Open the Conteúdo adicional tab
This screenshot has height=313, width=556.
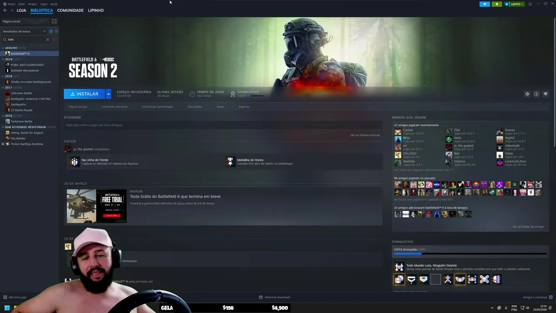tap(115, 107)
